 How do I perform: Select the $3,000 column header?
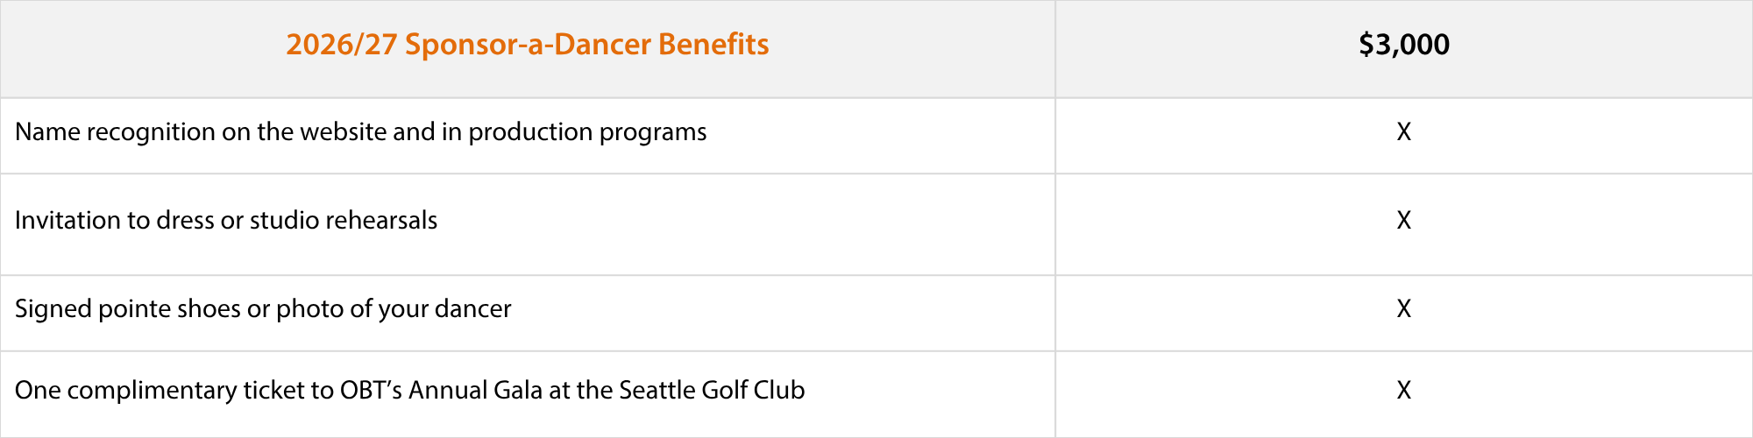[x=1404, y=45]
